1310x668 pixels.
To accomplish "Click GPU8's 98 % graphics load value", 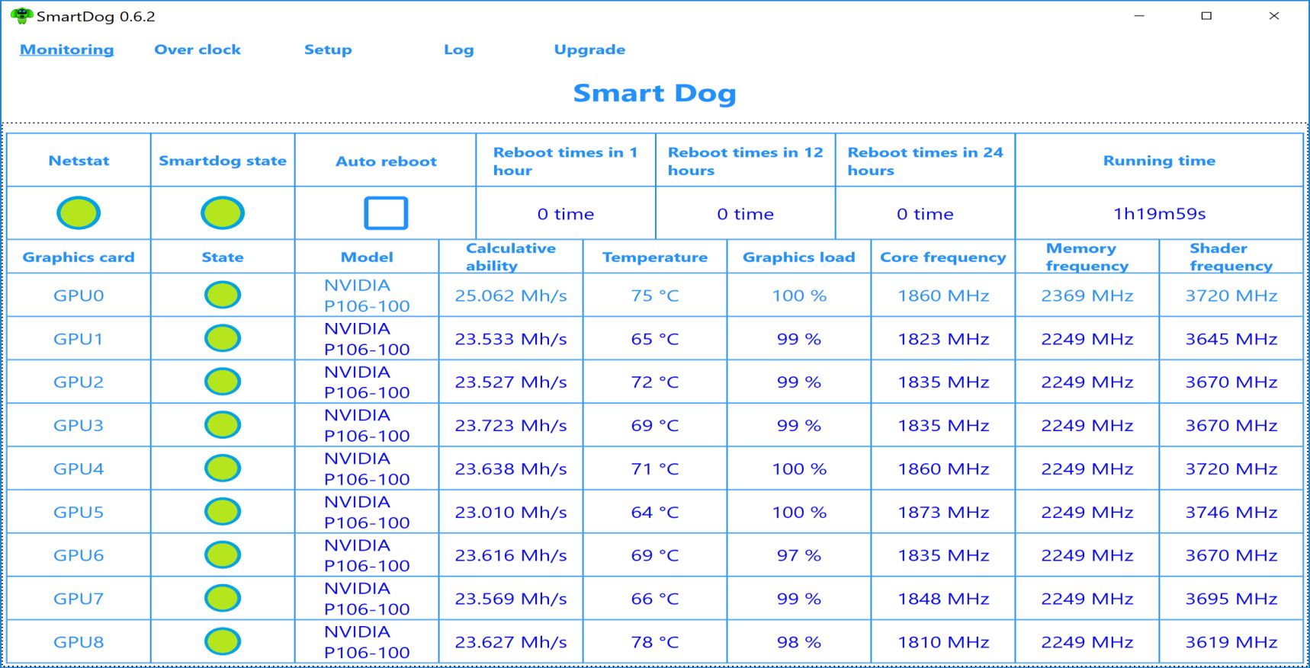I will tap(799, 643).
